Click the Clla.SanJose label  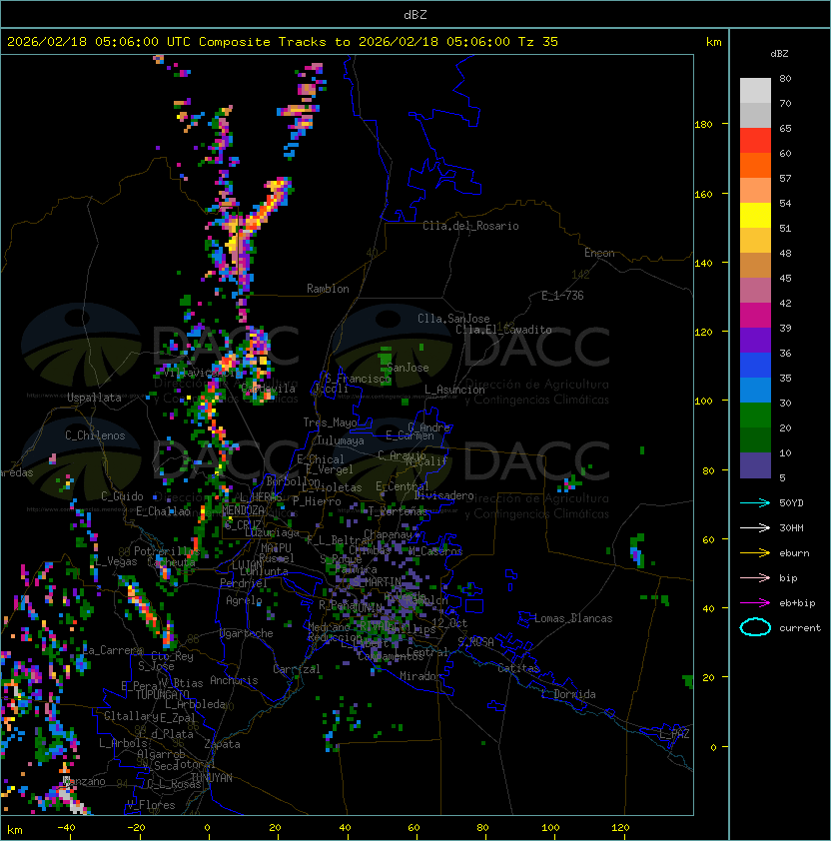[x=453, y=319]
